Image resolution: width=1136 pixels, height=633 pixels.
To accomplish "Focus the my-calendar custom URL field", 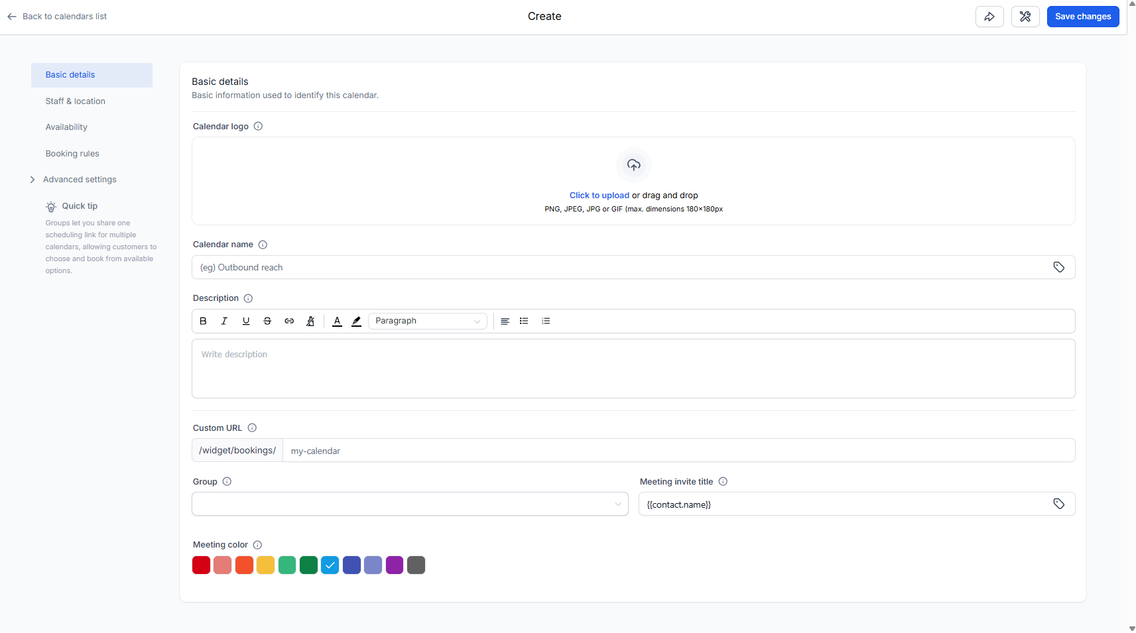I will tap(678, 451).
